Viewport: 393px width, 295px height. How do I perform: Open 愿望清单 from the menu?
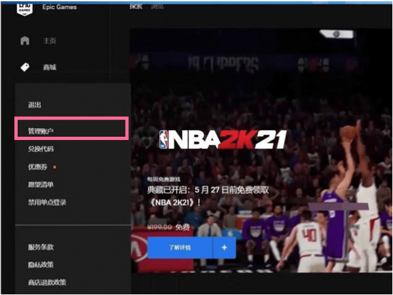(41, 184)
